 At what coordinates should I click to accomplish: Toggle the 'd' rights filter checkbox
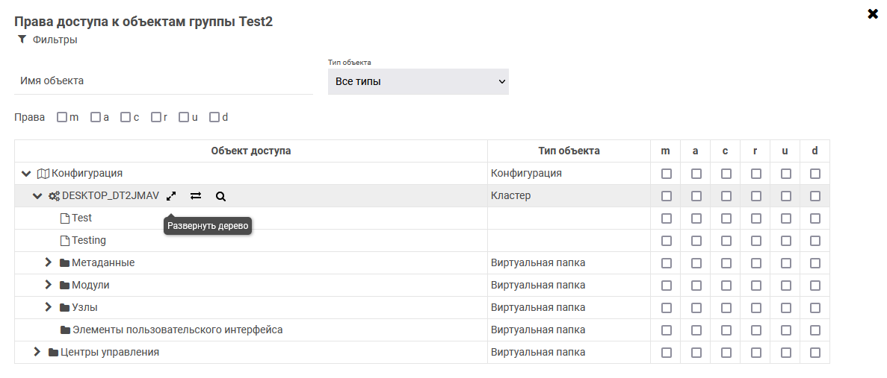pyautogui.click(x=214, y=117)
